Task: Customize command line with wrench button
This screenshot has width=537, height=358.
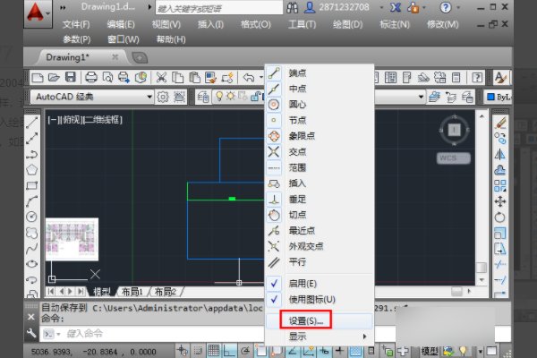Action: pyautogui.click(x=31, y=333)
